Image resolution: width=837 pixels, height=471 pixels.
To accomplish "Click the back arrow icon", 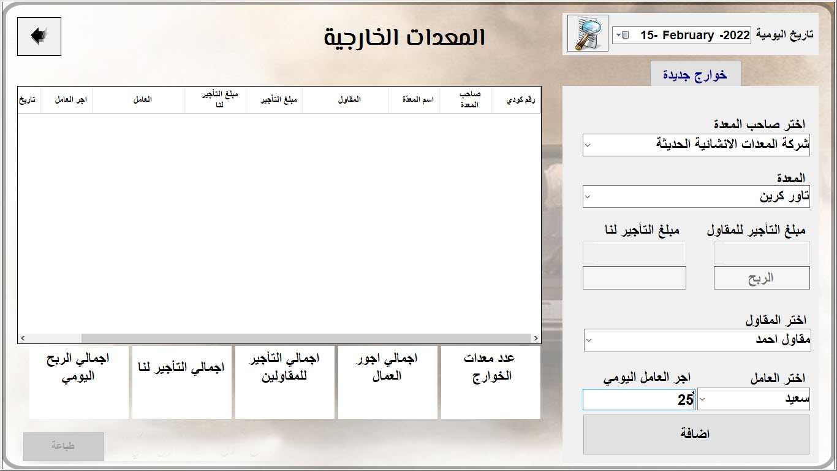I will [x=39, y=36].
